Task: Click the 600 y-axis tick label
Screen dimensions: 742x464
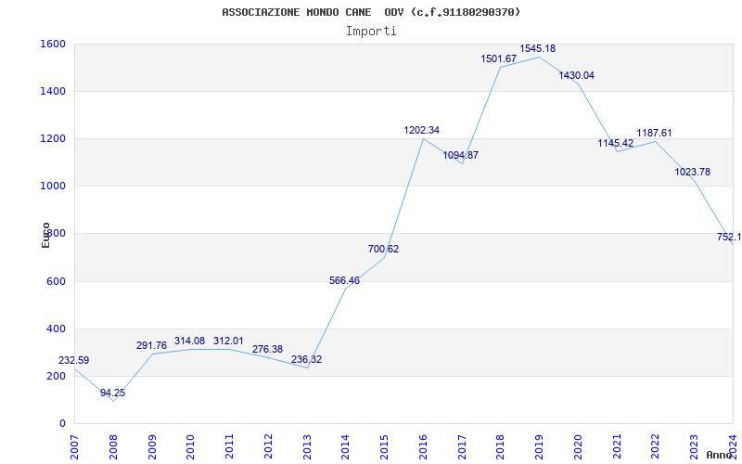Action: pyautogui.click(x=55, y=282)
